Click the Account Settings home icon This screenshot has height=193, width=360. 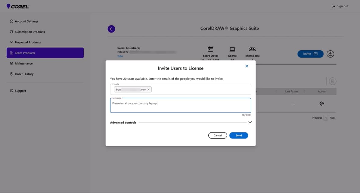coord(11,21)
